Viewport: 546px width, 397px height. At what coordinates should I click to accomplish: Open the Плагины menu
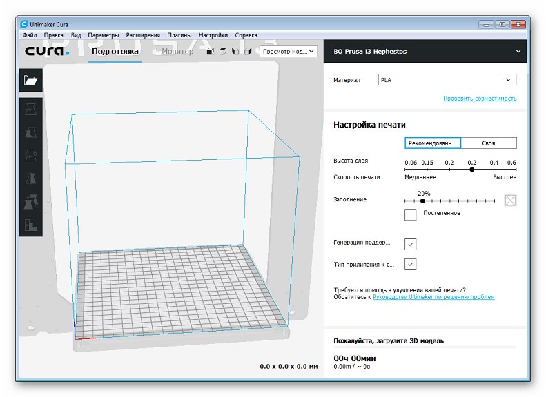tap(179, 35)
